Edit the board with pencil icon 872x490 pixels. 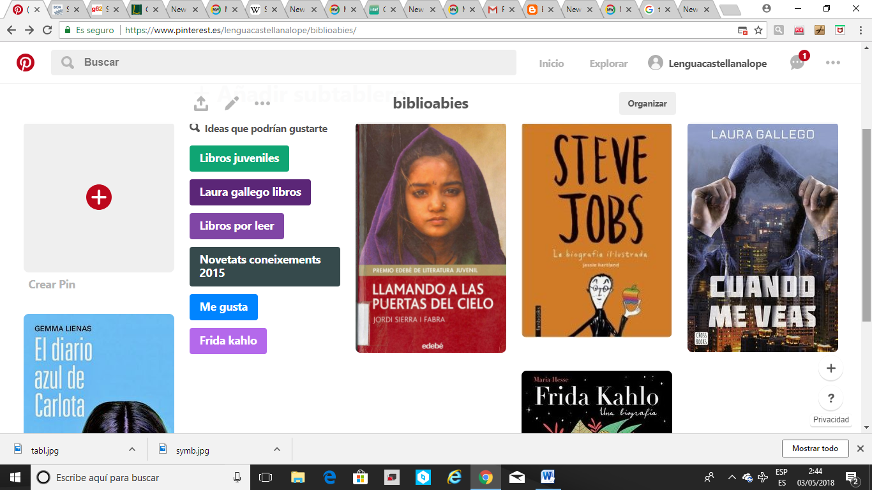point(231,103)
